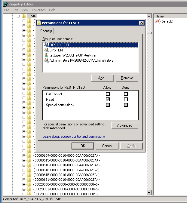Click the CLSID folder icon in tree
187x203 pixels.
coord(23,16)
